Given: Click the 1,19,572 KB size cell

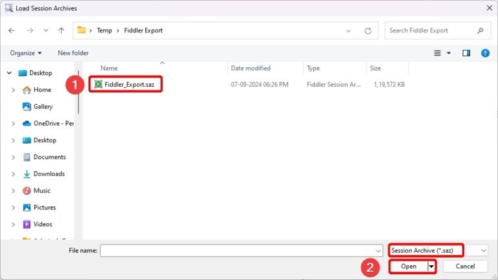Looking at the screenshot, I should tap(389, 85).
